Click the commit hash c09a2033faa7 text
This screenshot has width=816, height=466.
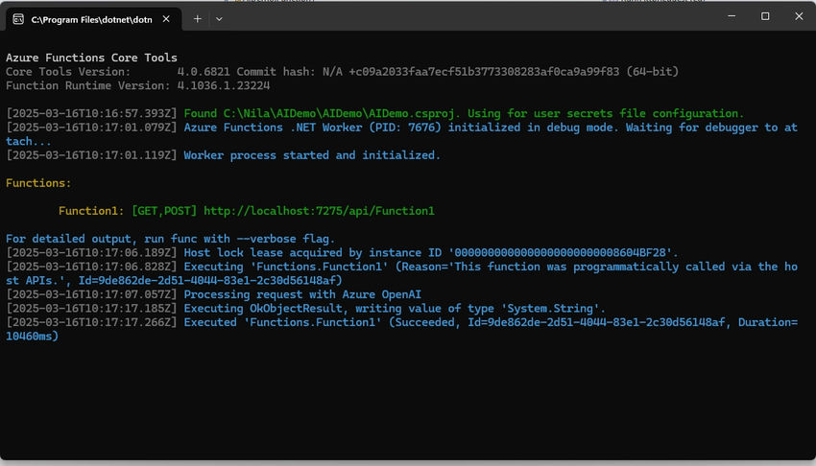tap(484, 72)
